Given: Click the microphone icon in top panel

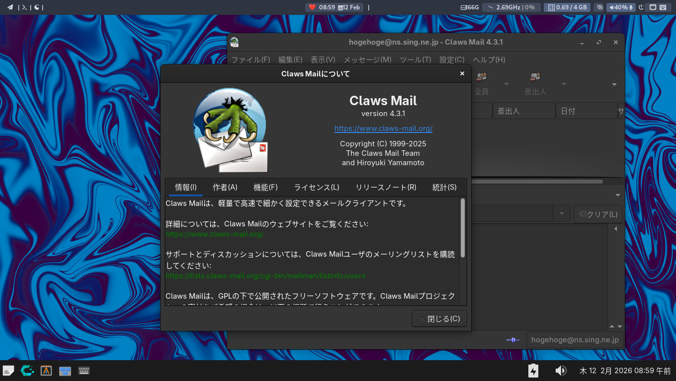Looking at the screenshot, I should 631,7.
